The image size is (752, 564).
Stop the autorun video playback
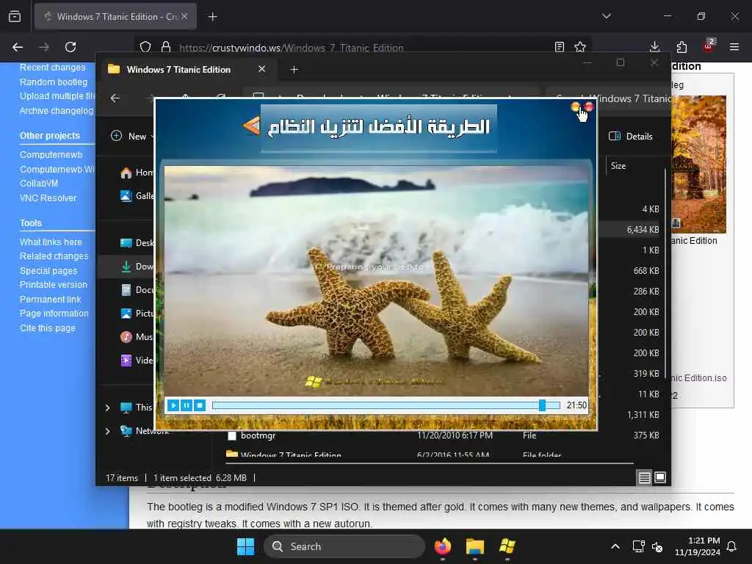click(200, 405)
